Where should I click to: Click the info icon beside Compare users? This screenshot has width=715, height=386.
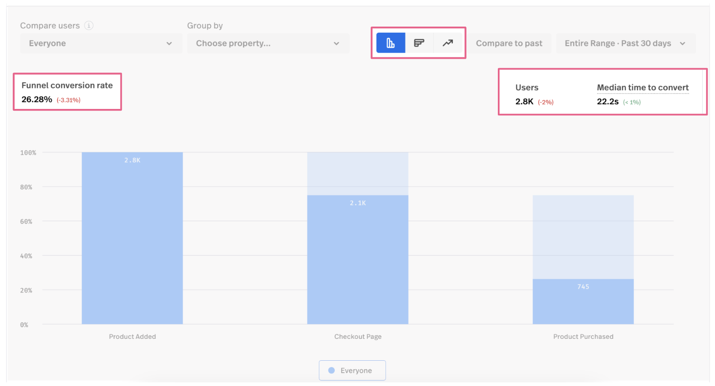pyautogui.click(x=89, y=26)
